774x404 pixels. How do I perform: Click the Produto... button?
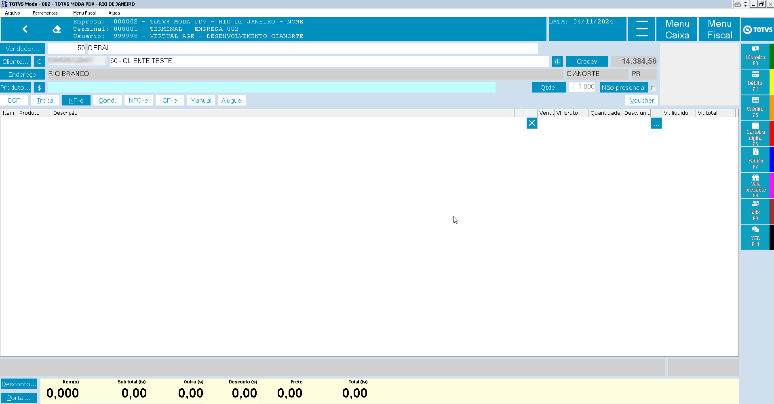(x=15, y=87)
